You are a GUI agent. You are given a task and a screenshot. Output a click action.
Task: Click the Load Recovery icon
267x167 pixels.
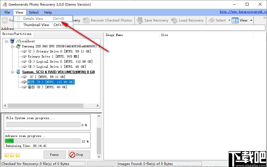(175, 20)
